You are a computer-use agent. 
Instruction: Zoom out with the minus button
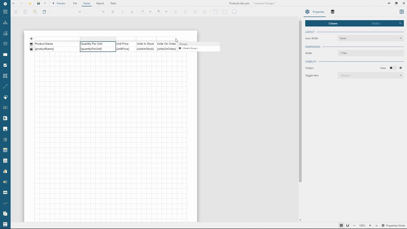354,226
